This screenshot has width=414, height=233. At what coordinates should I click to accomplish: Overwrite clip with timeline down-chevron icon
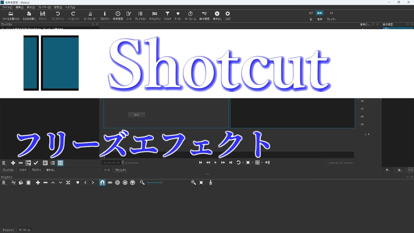click(x=60, y=183)
